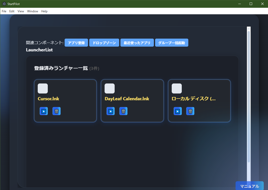The height and width of the screenshot is (190, 268).
Task: Open the アプリ登録 component
Action: click(x=76, y=43)
